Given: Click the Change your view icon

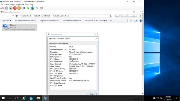Looking at the screenshot, I should pyautogui.click(x=128, y=20).
